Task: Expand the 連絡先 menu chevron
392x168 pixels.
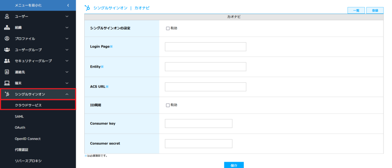Action: click(67, 72)
